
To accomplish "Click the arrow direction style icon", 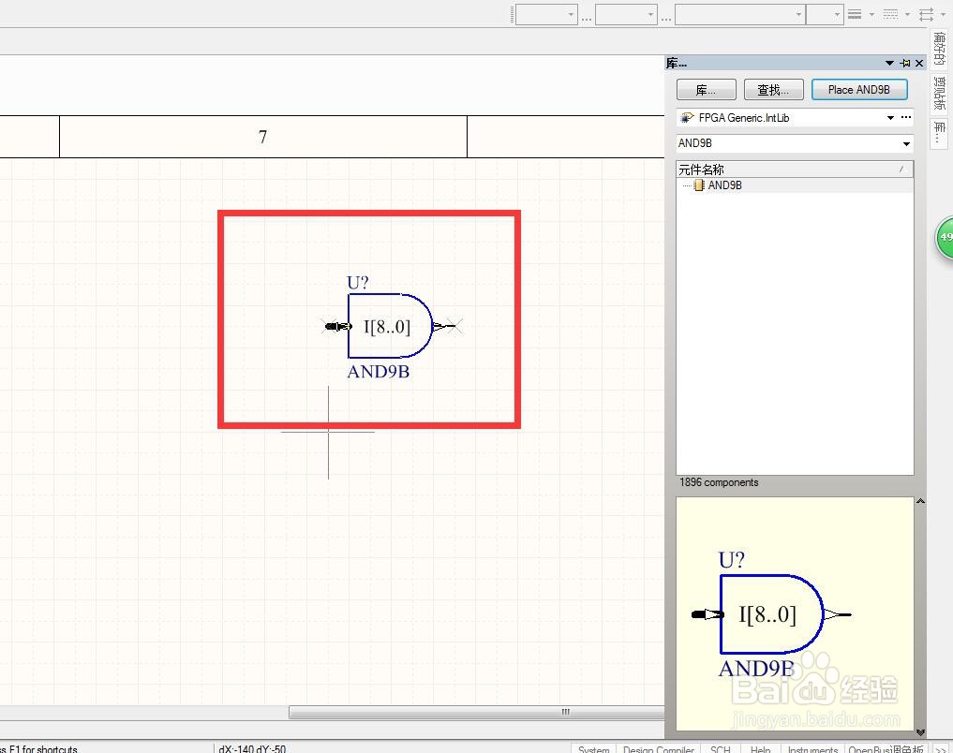I will (926, 14).
